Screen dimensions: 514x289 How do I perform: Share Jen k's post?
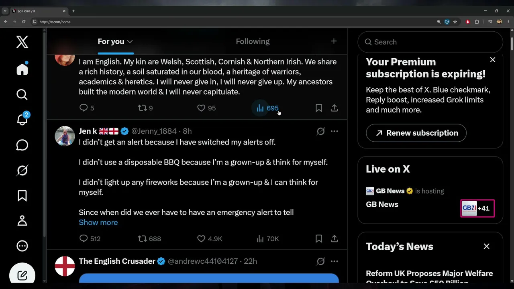(334, 238)
